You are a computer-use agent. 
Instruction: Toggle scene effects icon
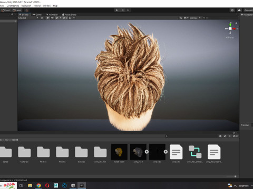pos(56,18)
